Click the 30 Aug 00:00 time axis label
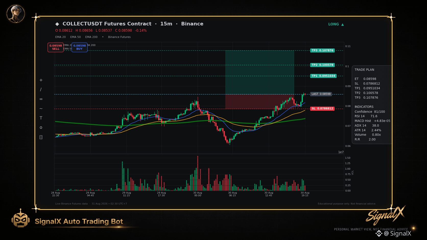Screen dimensions: 427x240 (x=198, y=194)
